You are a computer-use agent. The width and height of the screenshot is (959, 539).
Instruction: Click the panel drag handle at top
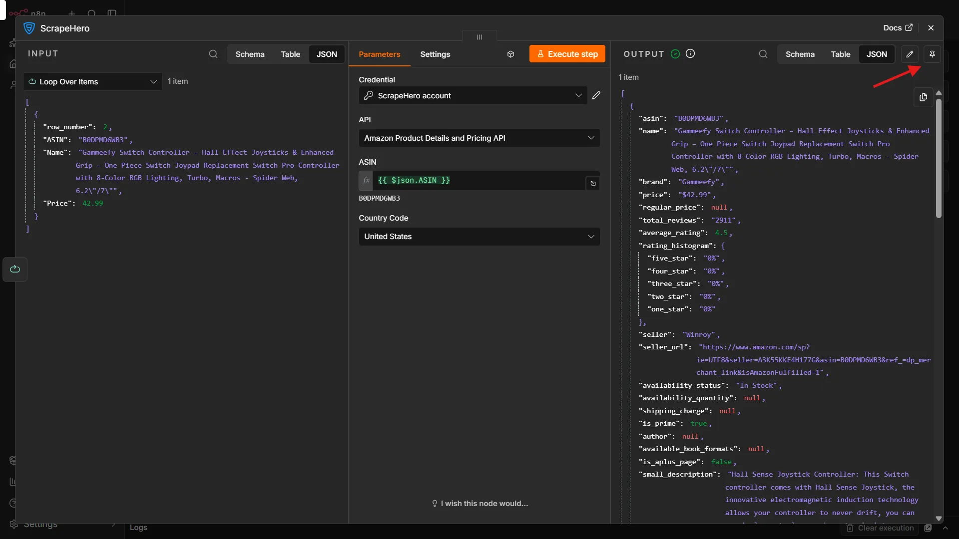pyautogui.click(x=479, y=37)
